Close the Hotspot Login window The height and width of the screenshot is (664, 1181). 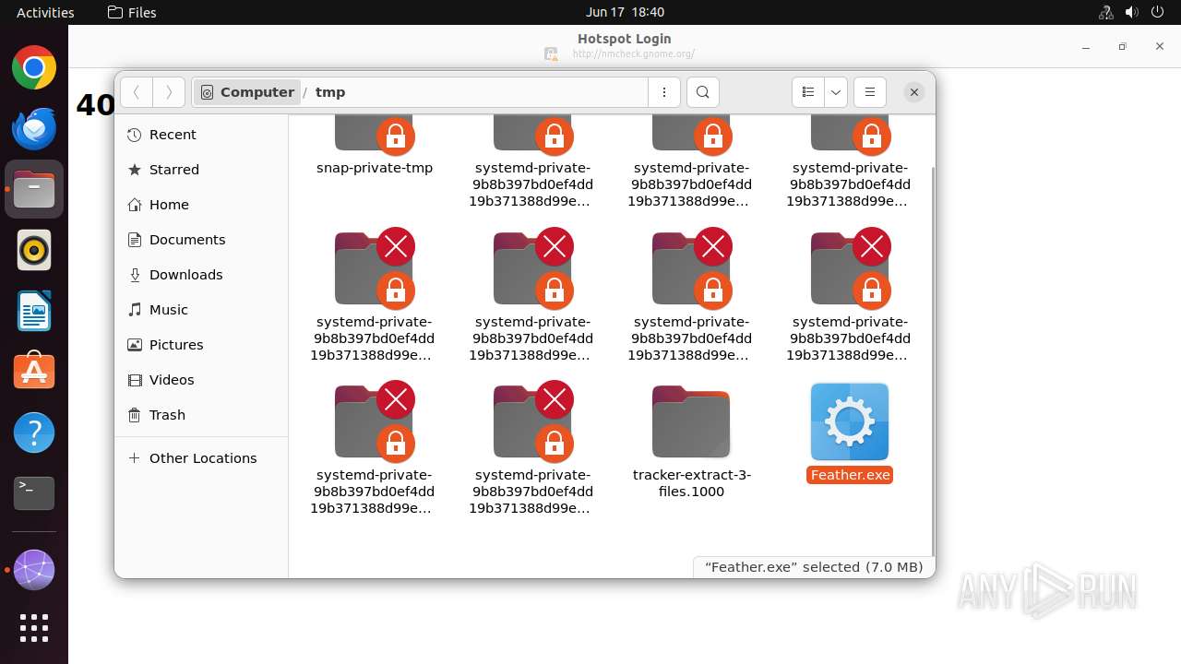click(1160, 46)
